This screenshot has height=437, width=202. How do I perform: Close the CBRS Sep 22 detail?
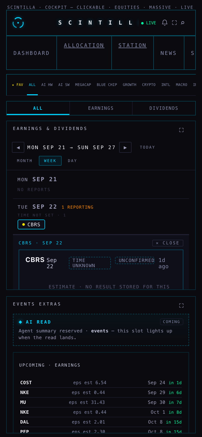tap(168, 243)
